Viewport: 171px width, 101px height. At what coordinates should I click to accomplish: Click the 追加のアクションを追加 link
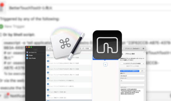coord(133,66)
